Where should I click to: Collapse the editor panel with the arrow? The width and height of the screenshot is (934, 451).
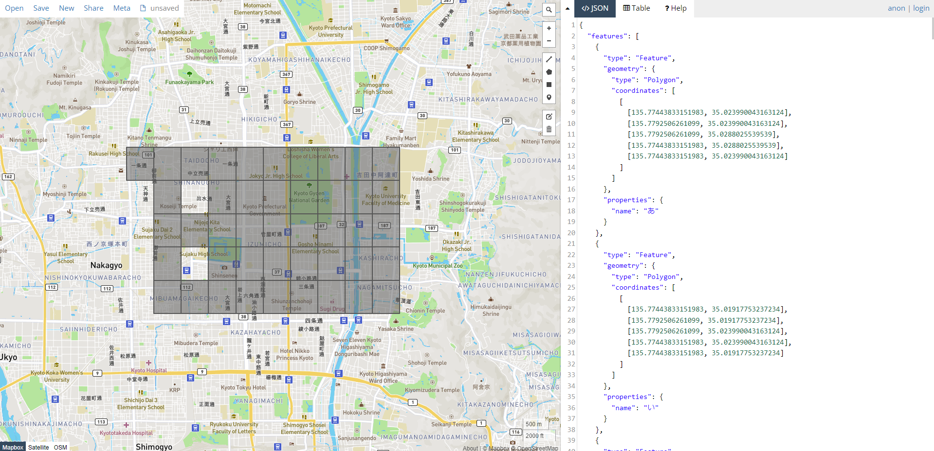click(568, 8)
